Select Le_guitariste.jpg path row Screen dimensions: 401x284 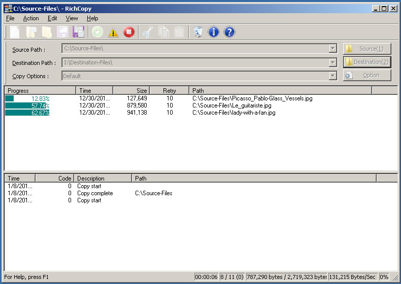(x=231, y=105)
